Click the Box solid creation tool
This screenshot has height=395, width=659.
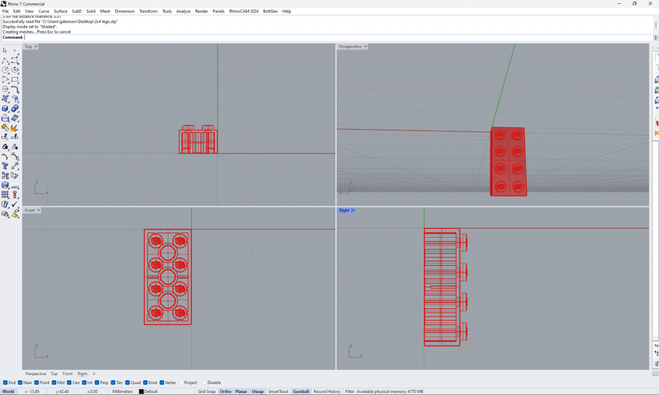[5, 109]
